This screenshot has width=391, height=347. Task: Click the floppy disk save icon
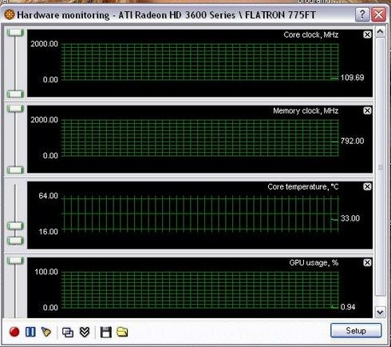pos(106,333)
